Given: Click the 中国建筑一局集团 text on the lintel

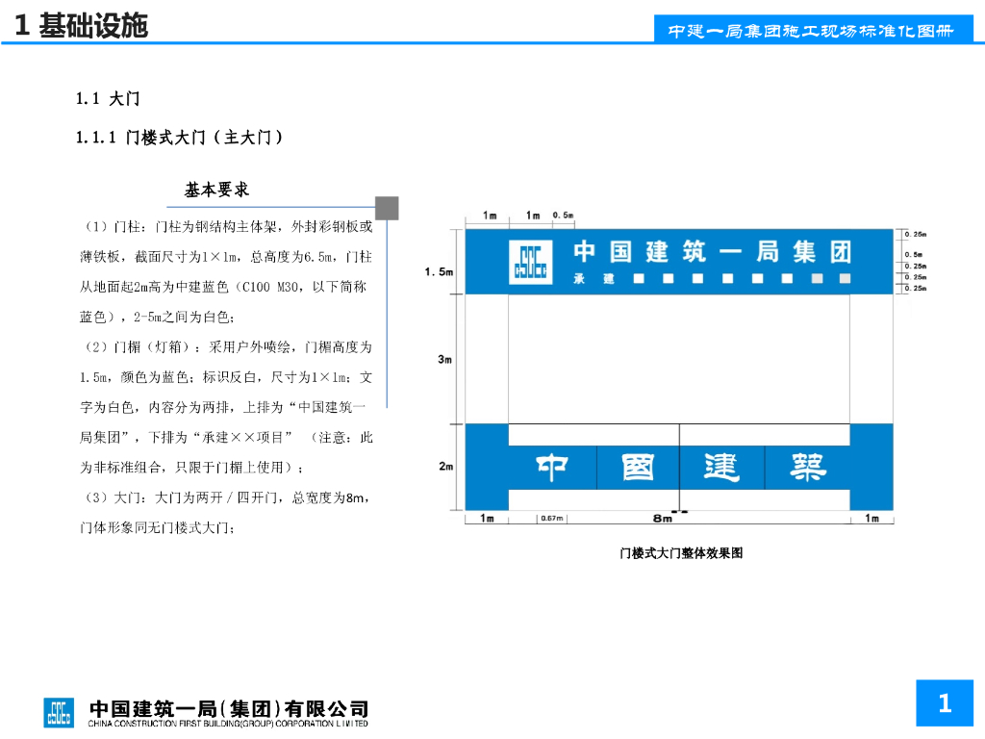Looking at the screenshot, I should 713,252.
